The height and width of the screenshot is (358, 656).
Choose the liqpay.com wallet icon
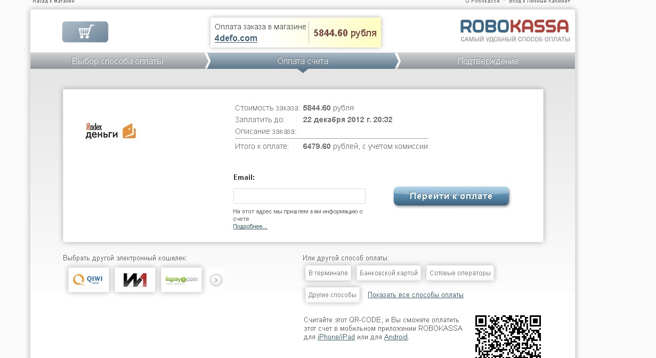tap(181, 280)
